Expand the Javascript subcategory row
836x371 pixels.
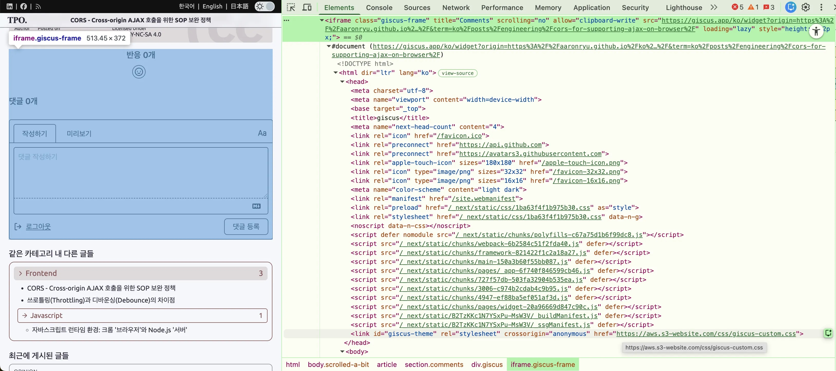coord(142,316)
